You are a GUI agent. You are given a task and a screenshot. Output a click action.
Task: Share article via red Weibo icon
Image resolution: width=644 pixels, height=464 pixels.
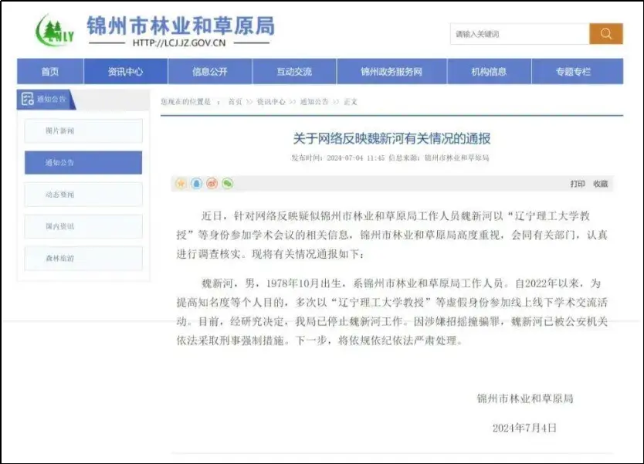point(212,184)
